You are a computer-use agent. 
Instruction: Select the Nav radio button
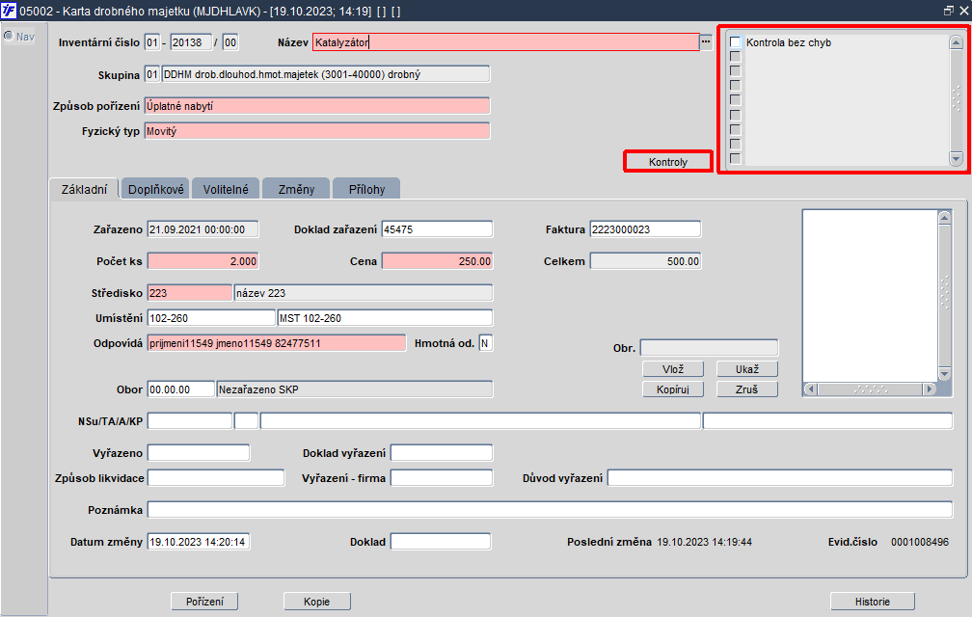pos(9,36)
